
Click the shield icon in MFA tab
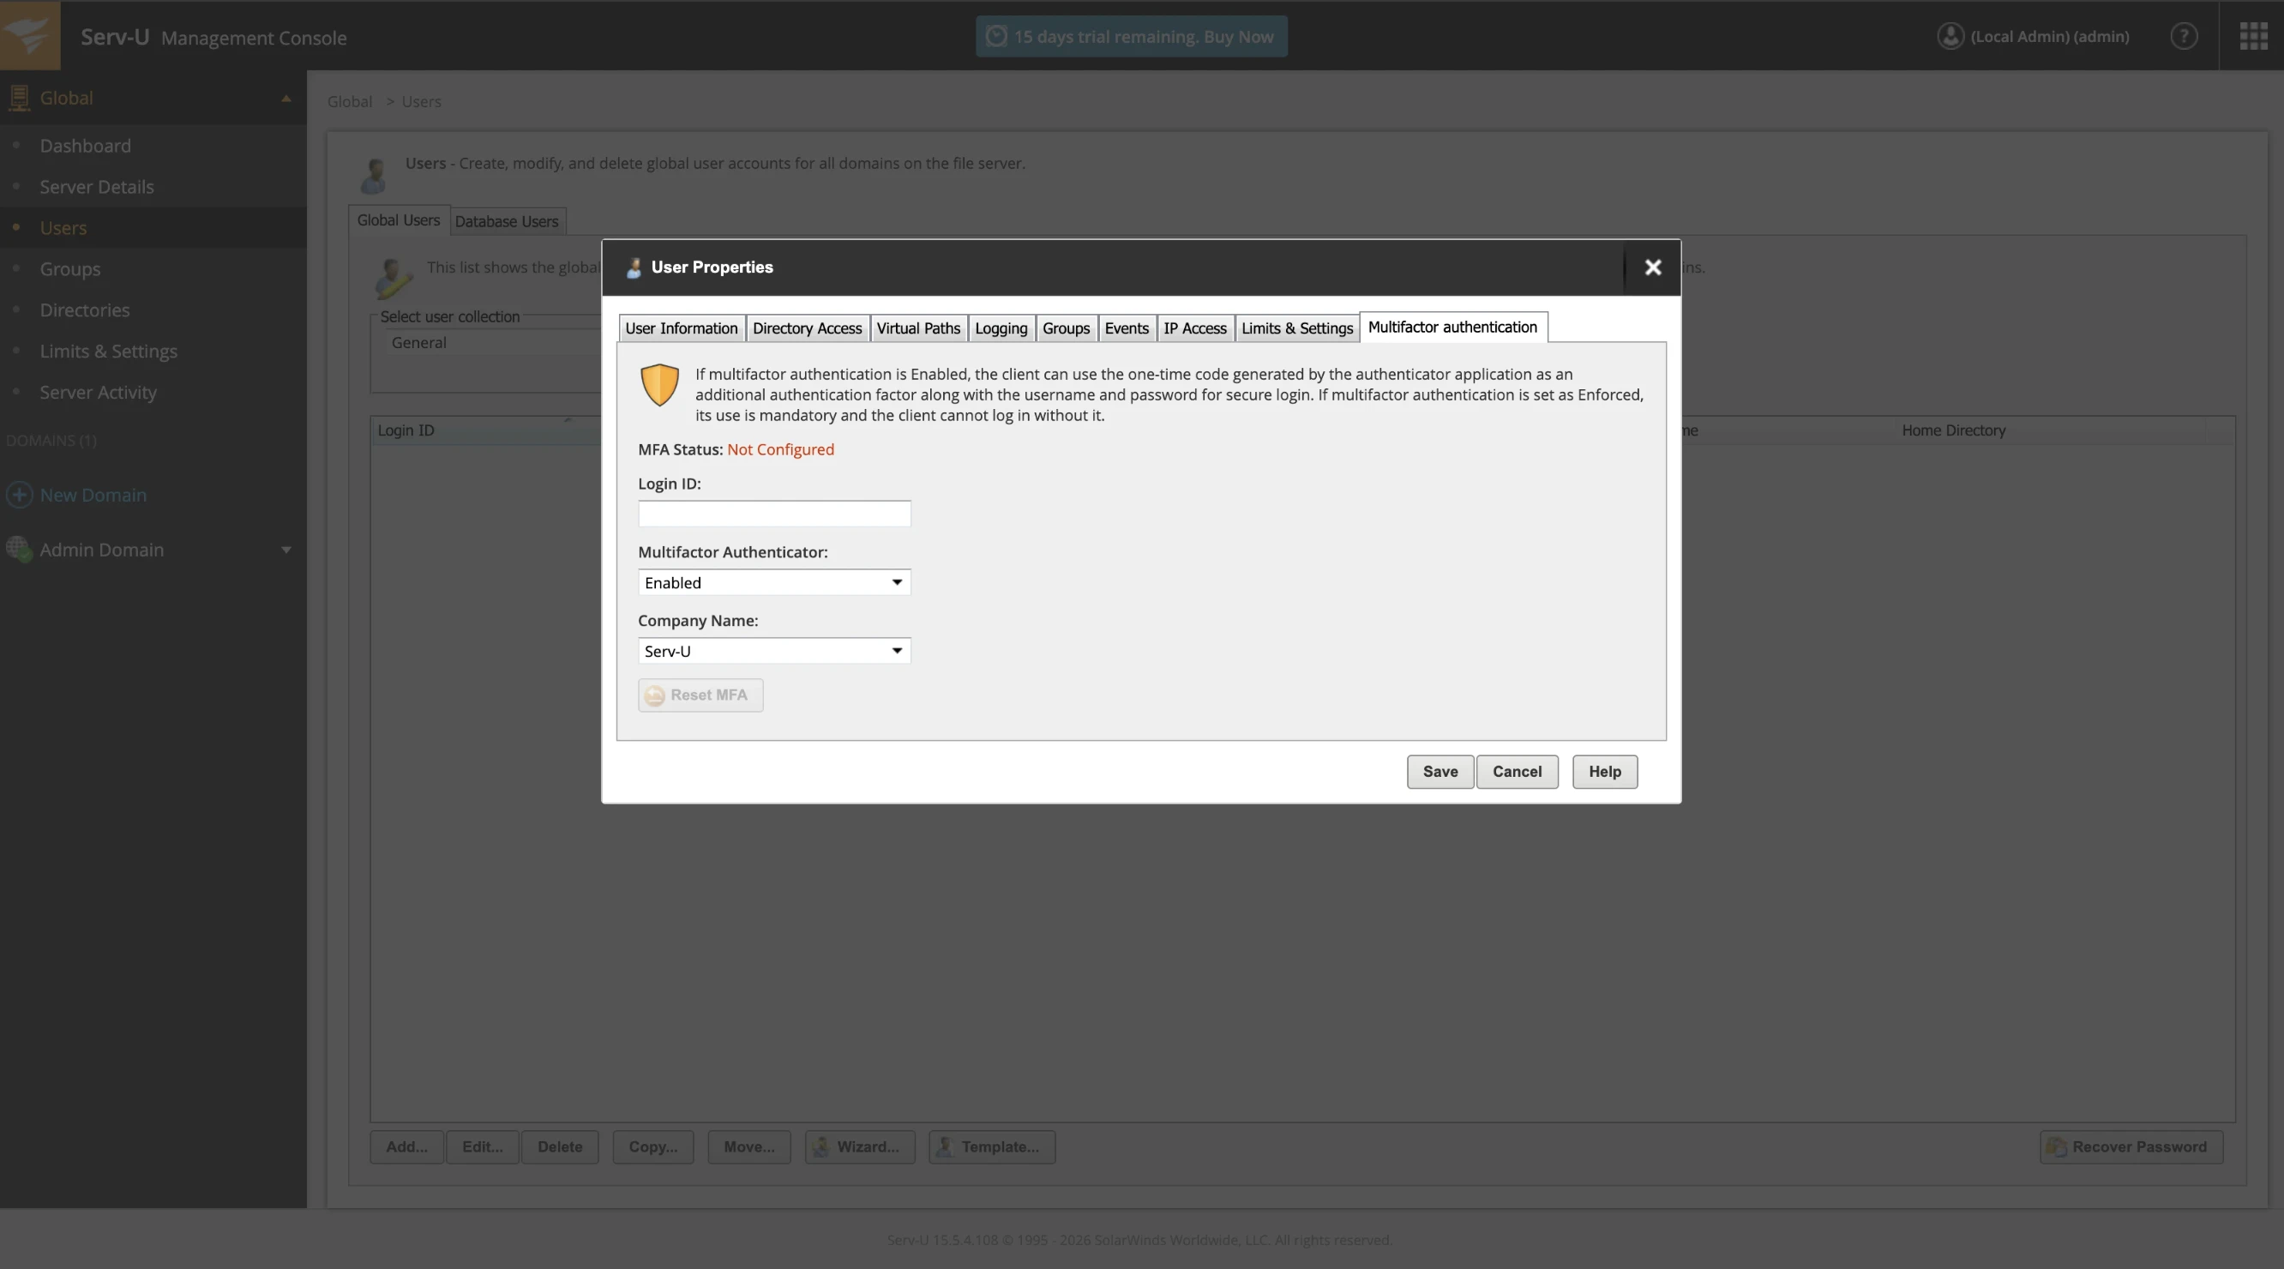(x=659, y=385)
